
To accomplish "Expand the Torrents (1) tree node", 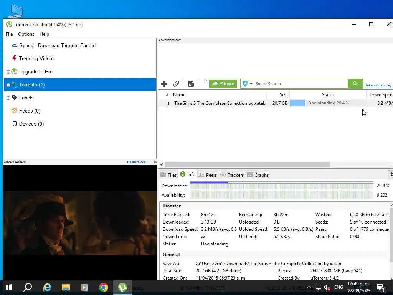I will click(x=8, y=85).
